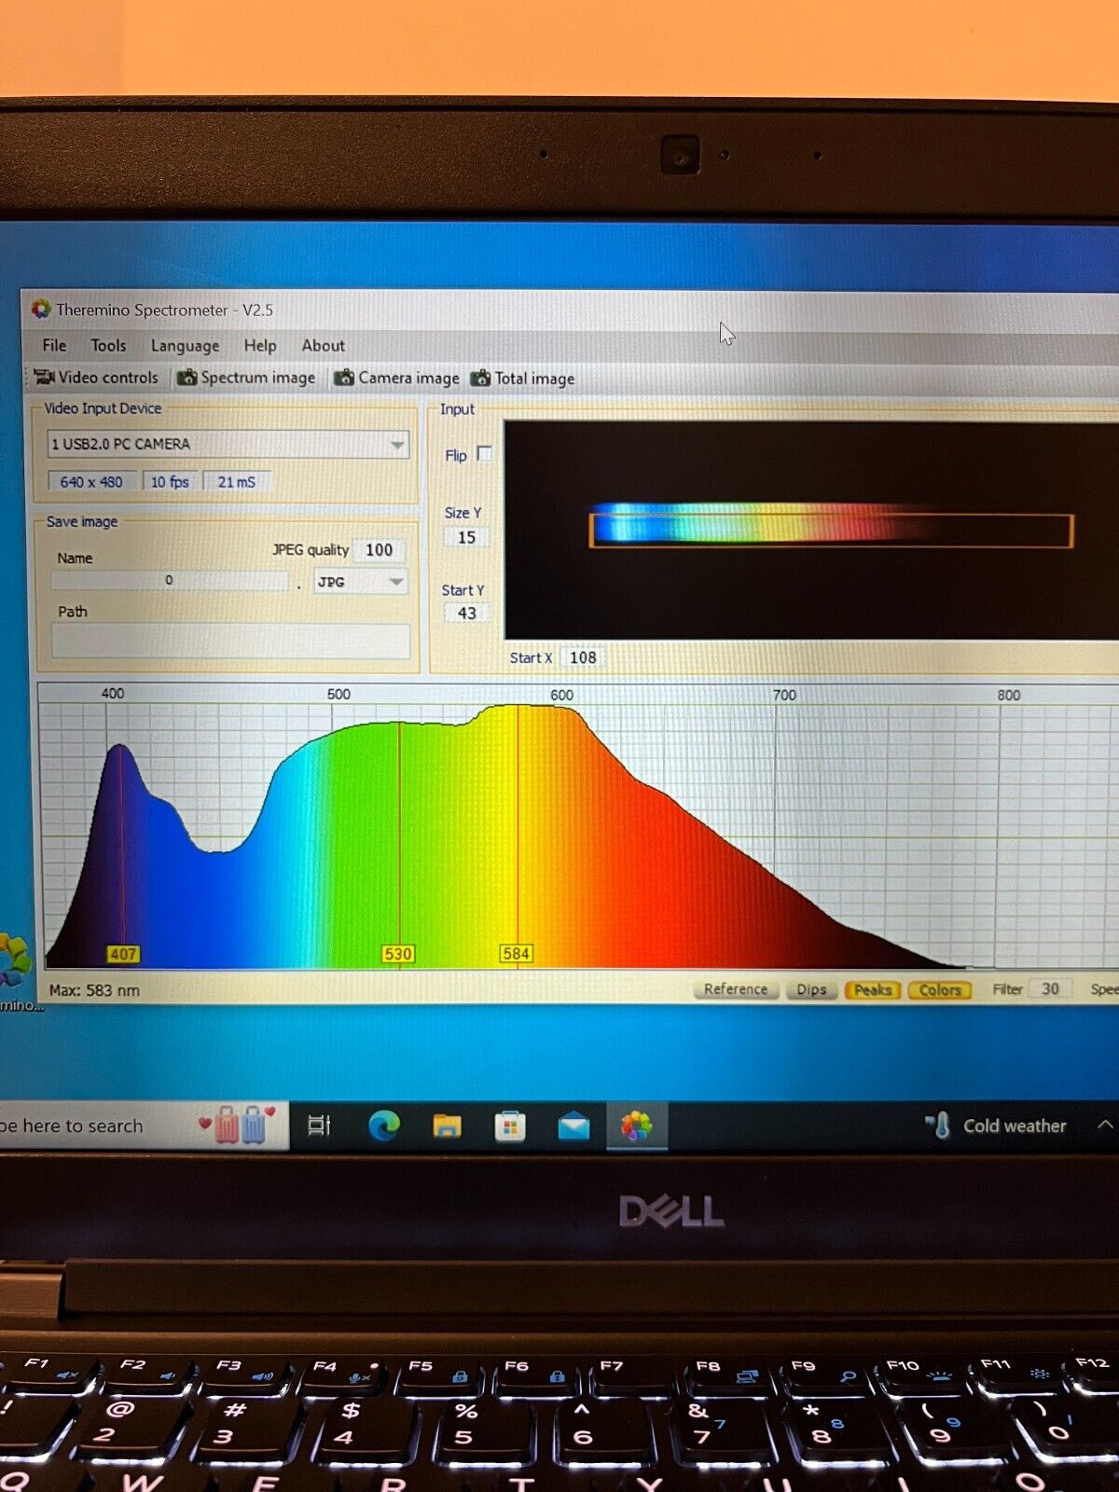Open File Explorer from the taskbar

point(448,1126)
